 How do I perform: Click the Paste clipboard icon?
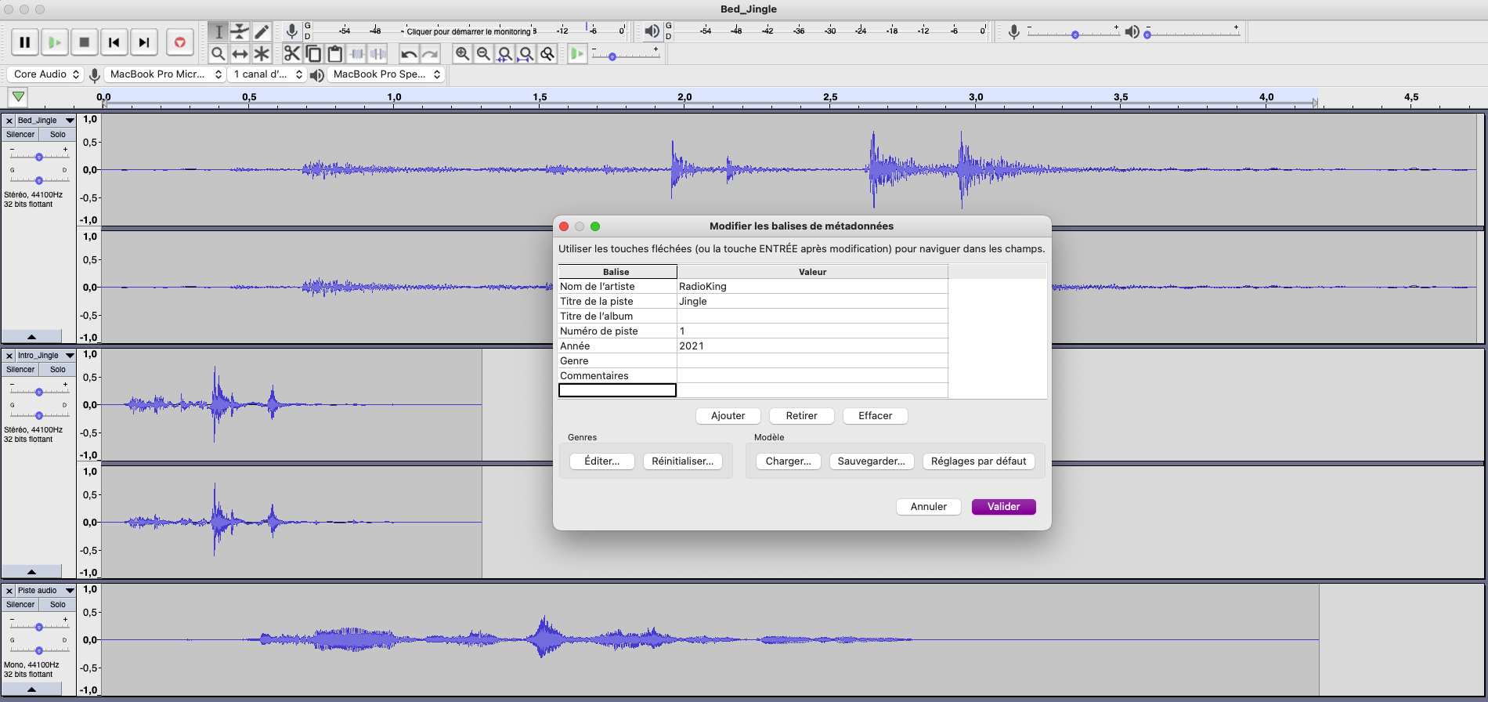(335, 53)
